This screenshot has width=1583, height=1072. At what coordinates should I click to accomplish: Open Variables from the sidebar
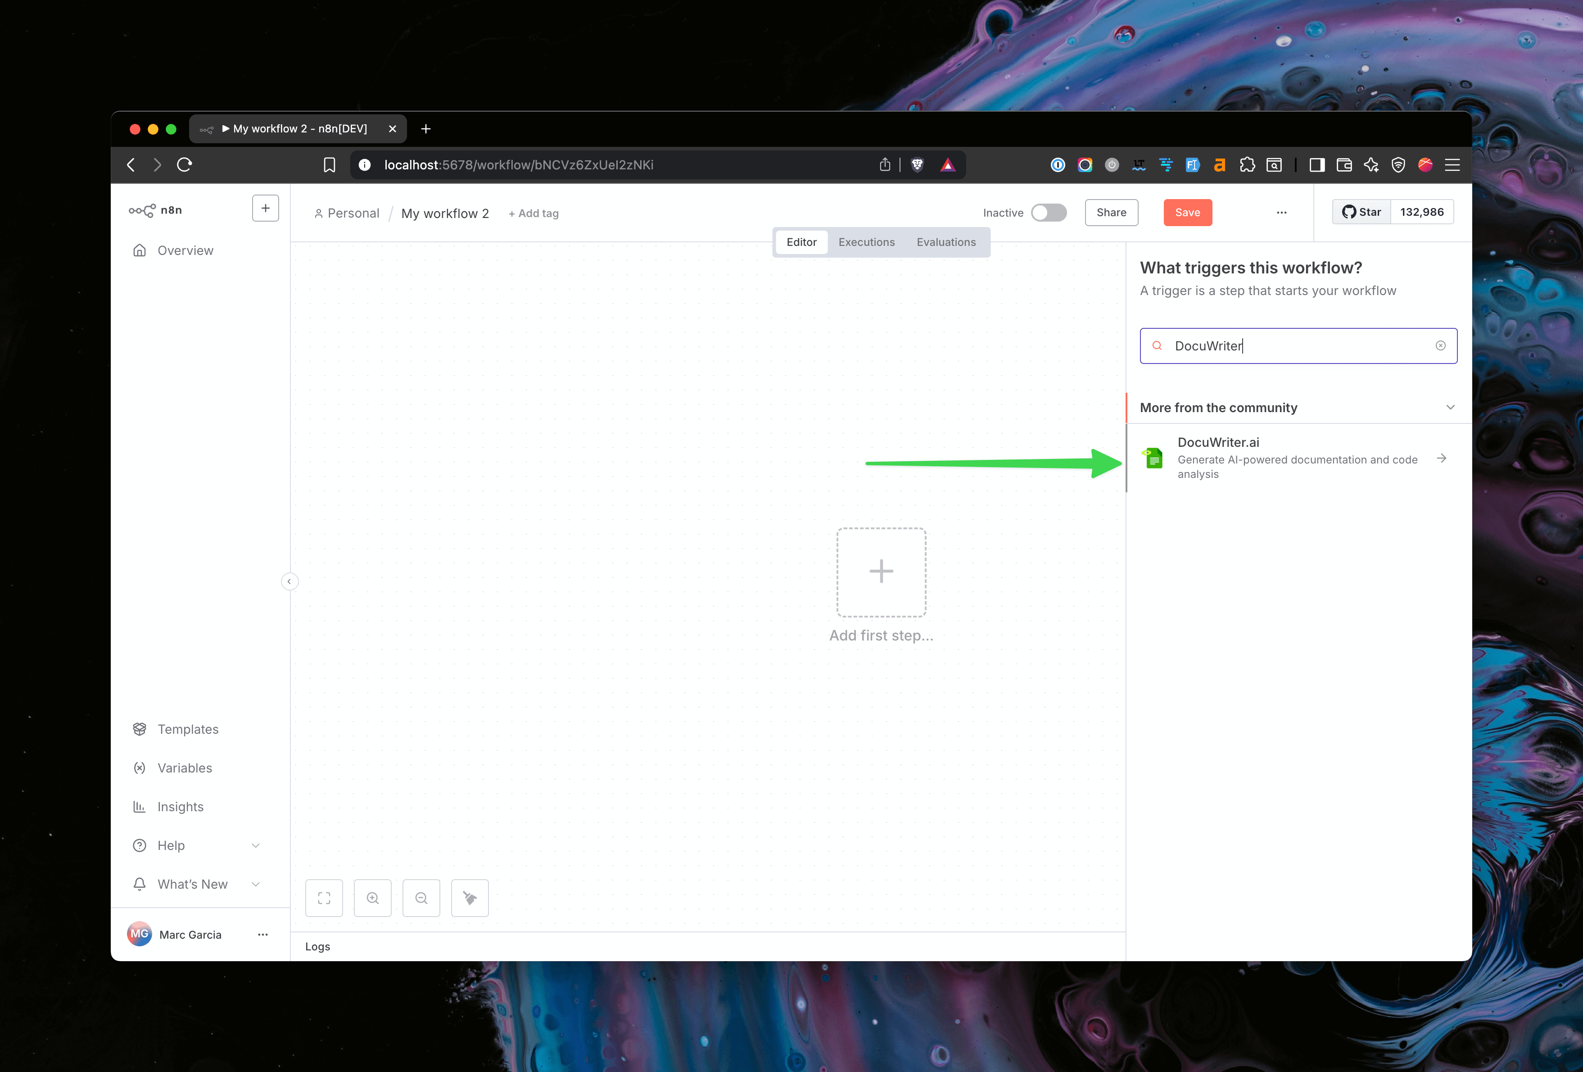pos(185,768)
